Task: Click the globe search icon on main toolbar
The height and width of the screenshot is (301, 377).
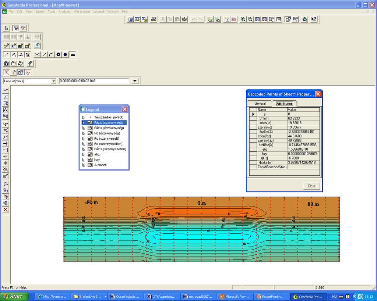Action: (304, 19)
